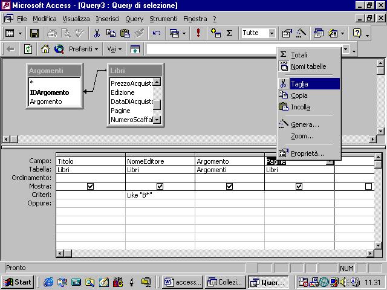
Task: Click Show Only Web Toolbar icon
Action: click(135, 49)
